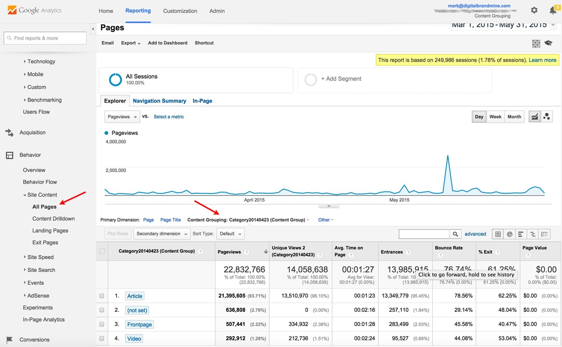Open the Export dropdown menu
The image size is (562, 347).
pos(131,43)
